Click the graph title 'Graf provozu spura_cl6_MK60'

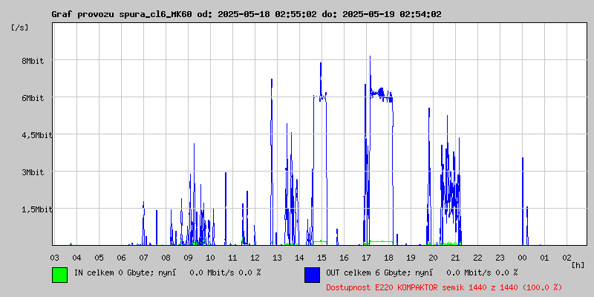point(122,14)
